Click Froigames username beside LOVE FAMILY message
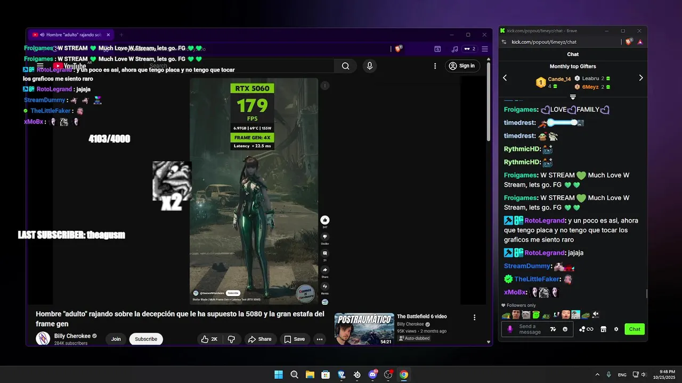Viewport: 682px width, 383px height. click(521, 110)
